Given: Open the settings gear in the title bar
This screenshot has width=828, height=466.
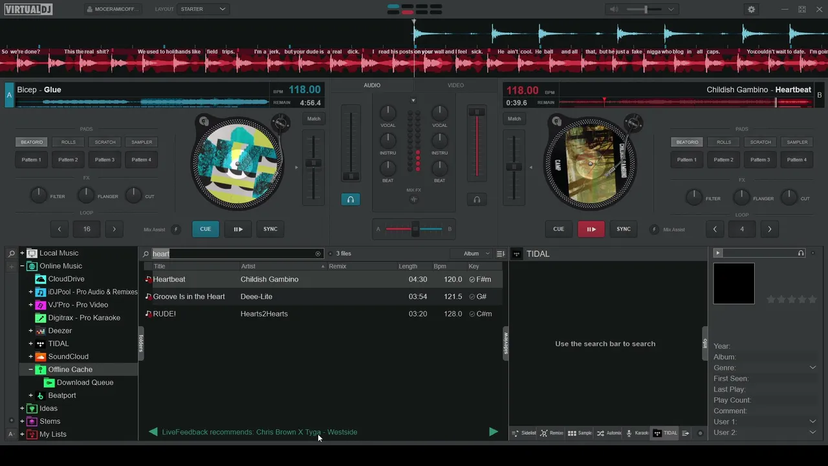Looking at the screenshot, I should coord(751,9).
